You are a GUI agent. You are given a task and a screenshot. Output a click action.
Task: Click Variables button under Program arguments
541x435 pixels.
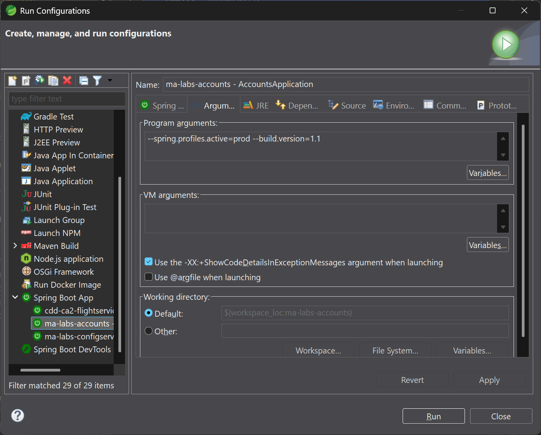[x=488, y=173]
